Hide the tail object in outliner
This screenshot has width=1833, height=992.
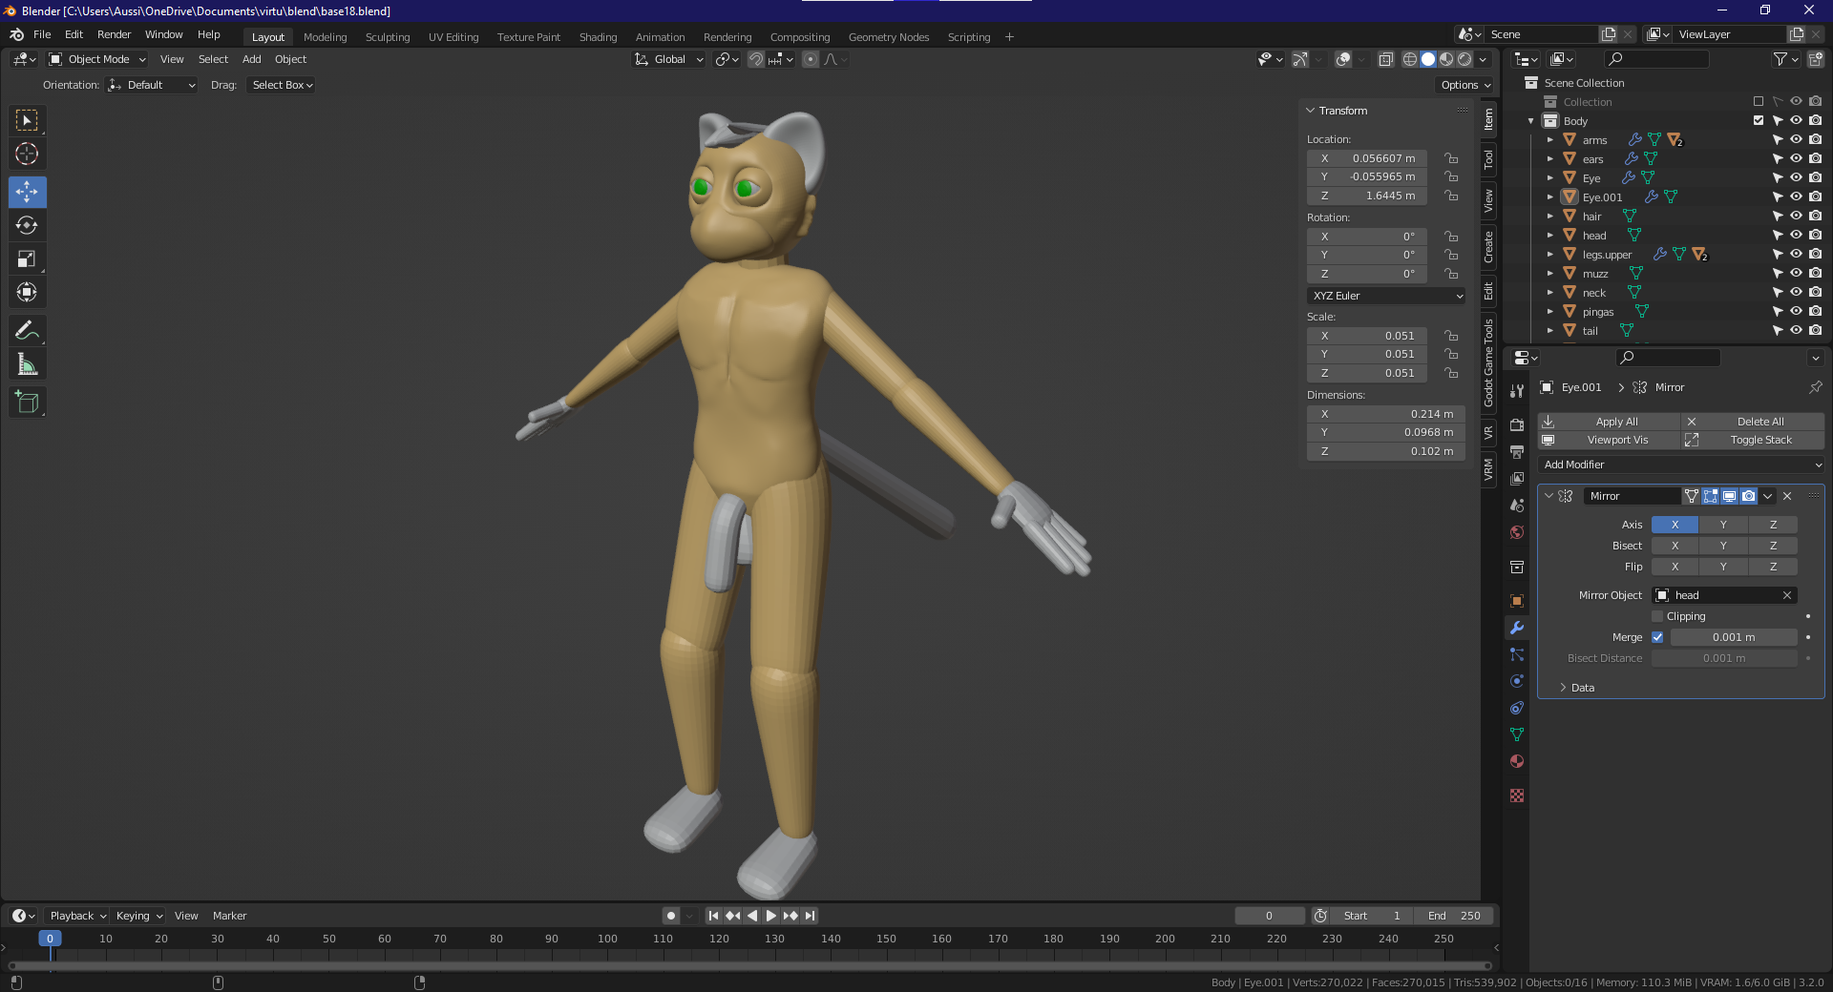click(1796, 331)
